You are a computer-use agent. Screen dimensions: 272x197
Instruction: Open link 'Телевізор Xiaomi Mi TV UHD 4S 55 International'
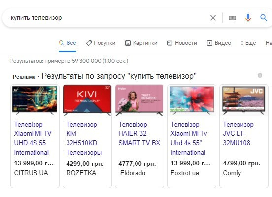click(33, 138)
